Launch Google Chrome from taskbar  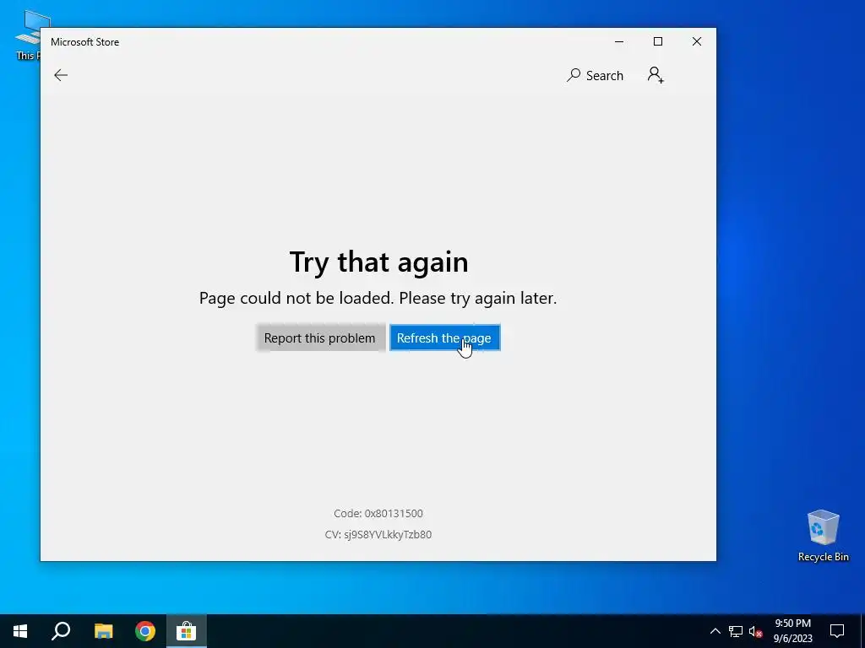tap(145, 631)
